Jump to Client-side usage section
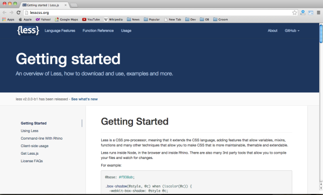The width and height of the screenshot is (323, 195). pyautogui.click(x=34, y=146)
